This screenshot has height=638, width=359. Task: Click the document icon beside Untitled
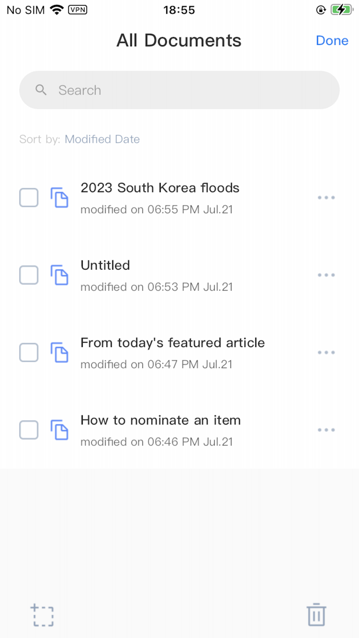click(59, 275)
